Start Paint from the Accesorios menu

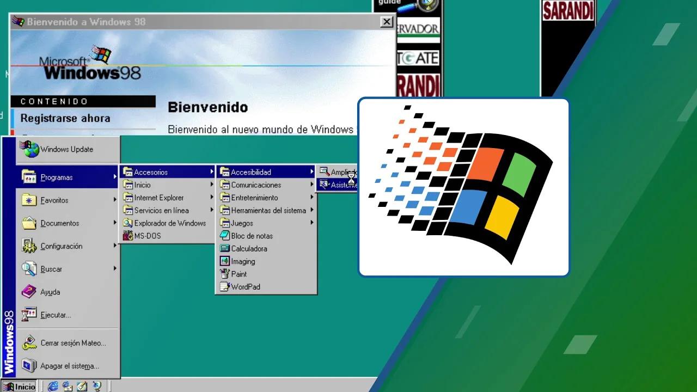(266, 274)
